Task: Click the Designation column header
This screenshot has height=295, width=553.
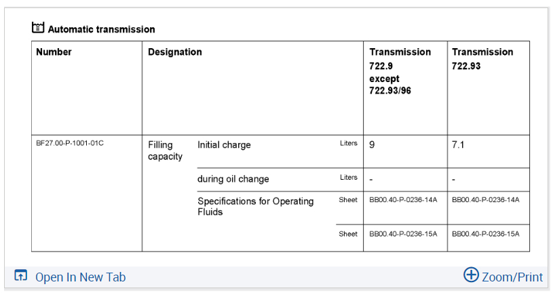Action: pos(175,52)
